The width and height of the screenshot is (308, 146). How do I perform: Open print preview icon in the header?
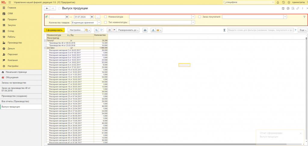coord(293,8)
